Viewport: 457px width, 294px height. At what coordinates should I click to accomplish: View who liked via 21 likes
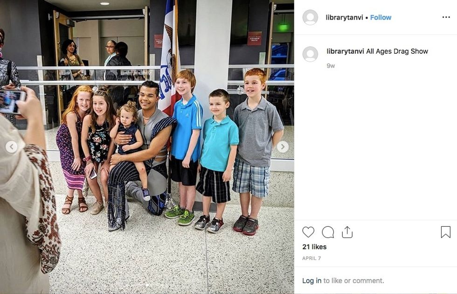[x=314, y=247]
